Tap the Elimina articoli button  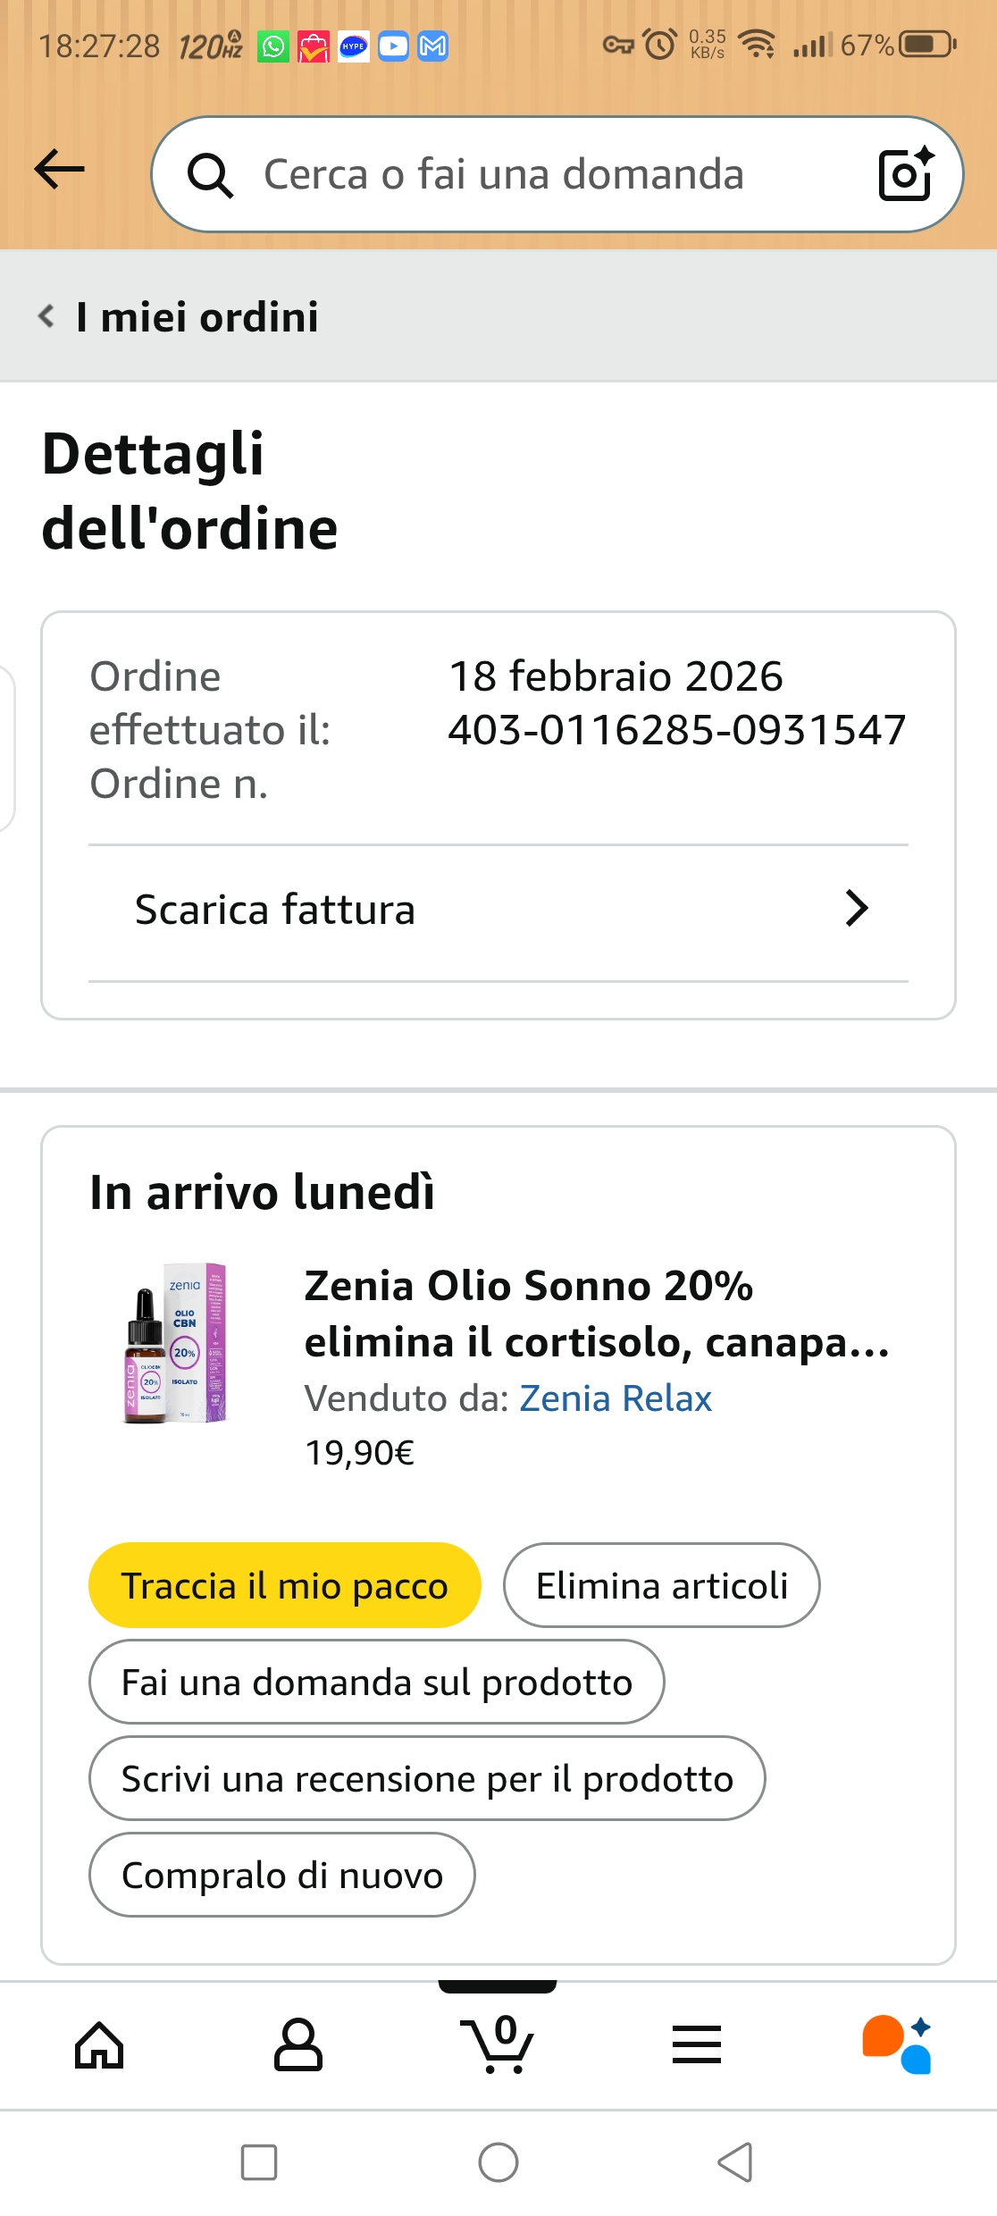point(661,1586)
